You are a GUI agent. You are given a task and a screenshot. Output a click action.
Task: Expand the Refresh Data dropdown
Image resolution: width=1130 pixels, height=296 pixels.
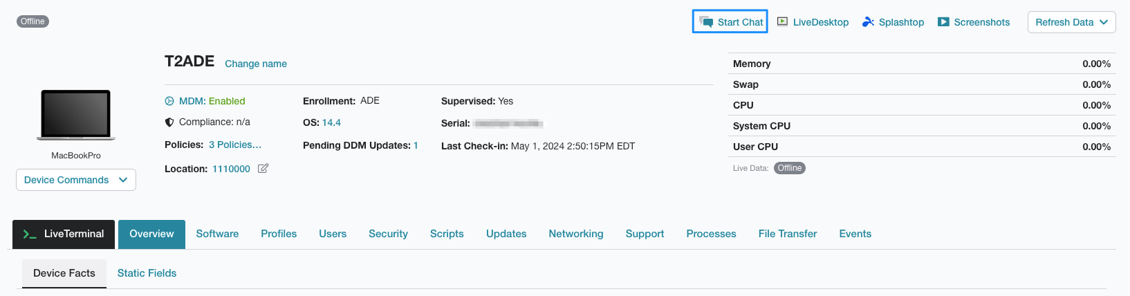1071,22
